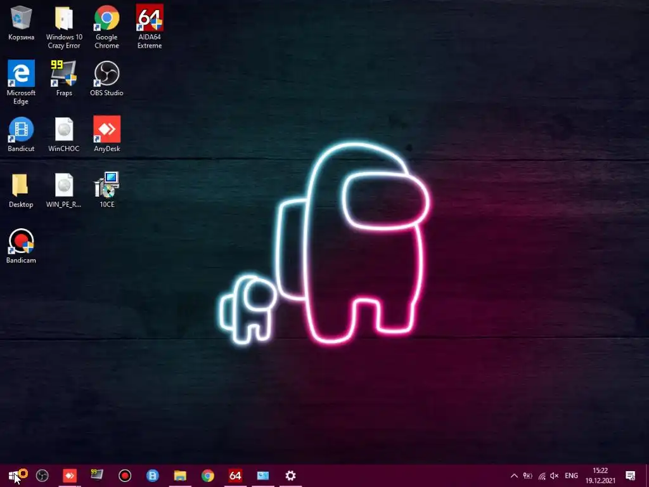649x487 pixels.
Task: Select the Windows 10 Crazy Error folder
Action: pyautogui.click(x=64, y=27)
